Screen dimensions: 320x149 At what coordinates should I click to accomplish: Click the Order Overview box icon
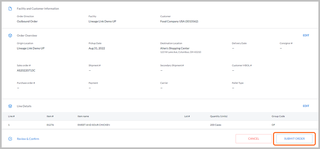(x=10, y=35)
